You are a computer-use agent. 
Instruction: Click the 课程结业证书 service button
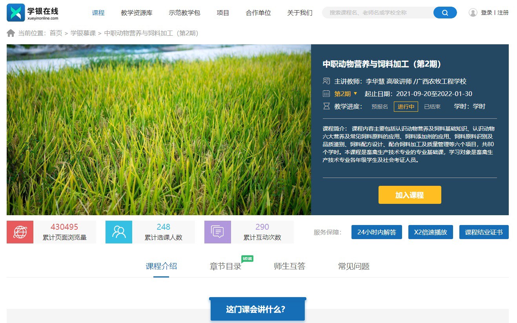[484, 232]
